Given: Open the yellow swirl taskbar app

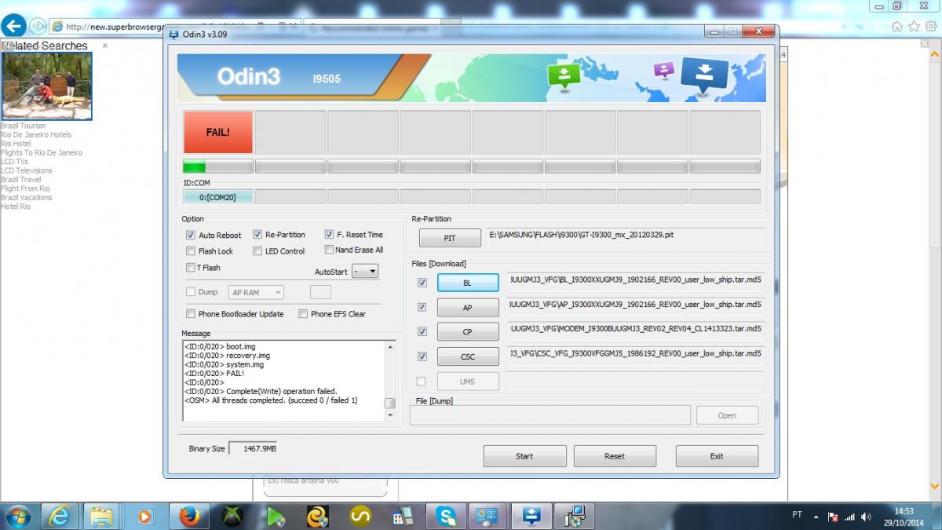Looking at the screenshot, I should coord(318,516).
